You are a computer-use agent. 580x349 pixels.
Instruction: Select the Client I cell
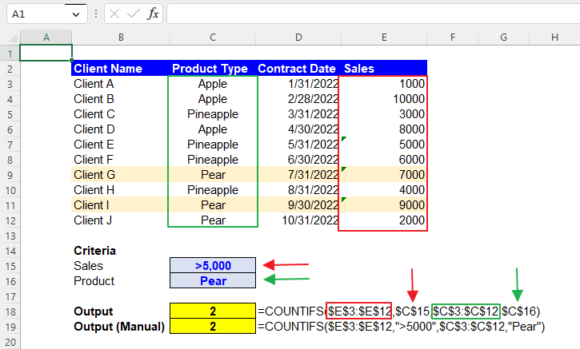[x=121, y=205]
